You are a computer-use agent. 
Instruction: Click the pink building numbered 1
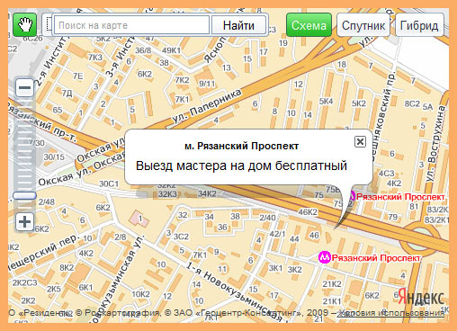[x=139, y=219]
